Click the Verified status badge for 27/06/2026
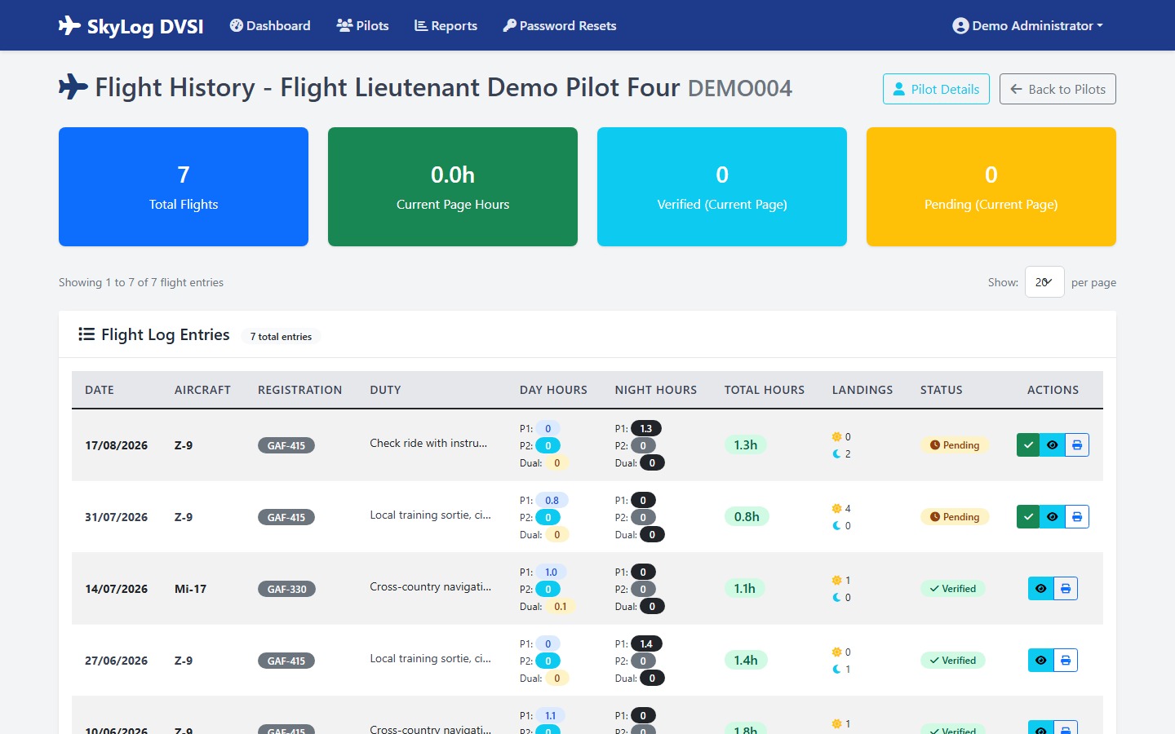Image resolution: width=1175 pixels, height=734 pixels. (x=953, y=661)
